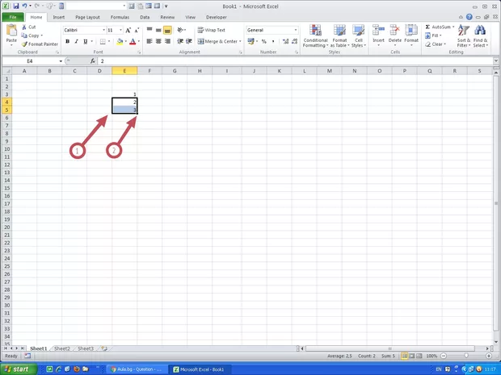Decrease decimal places

point(294,41)
